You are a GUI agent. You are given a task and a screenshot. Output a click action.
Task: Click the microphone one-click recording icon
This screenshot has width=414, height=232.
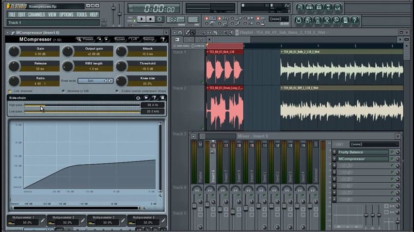tap(336, 20)
